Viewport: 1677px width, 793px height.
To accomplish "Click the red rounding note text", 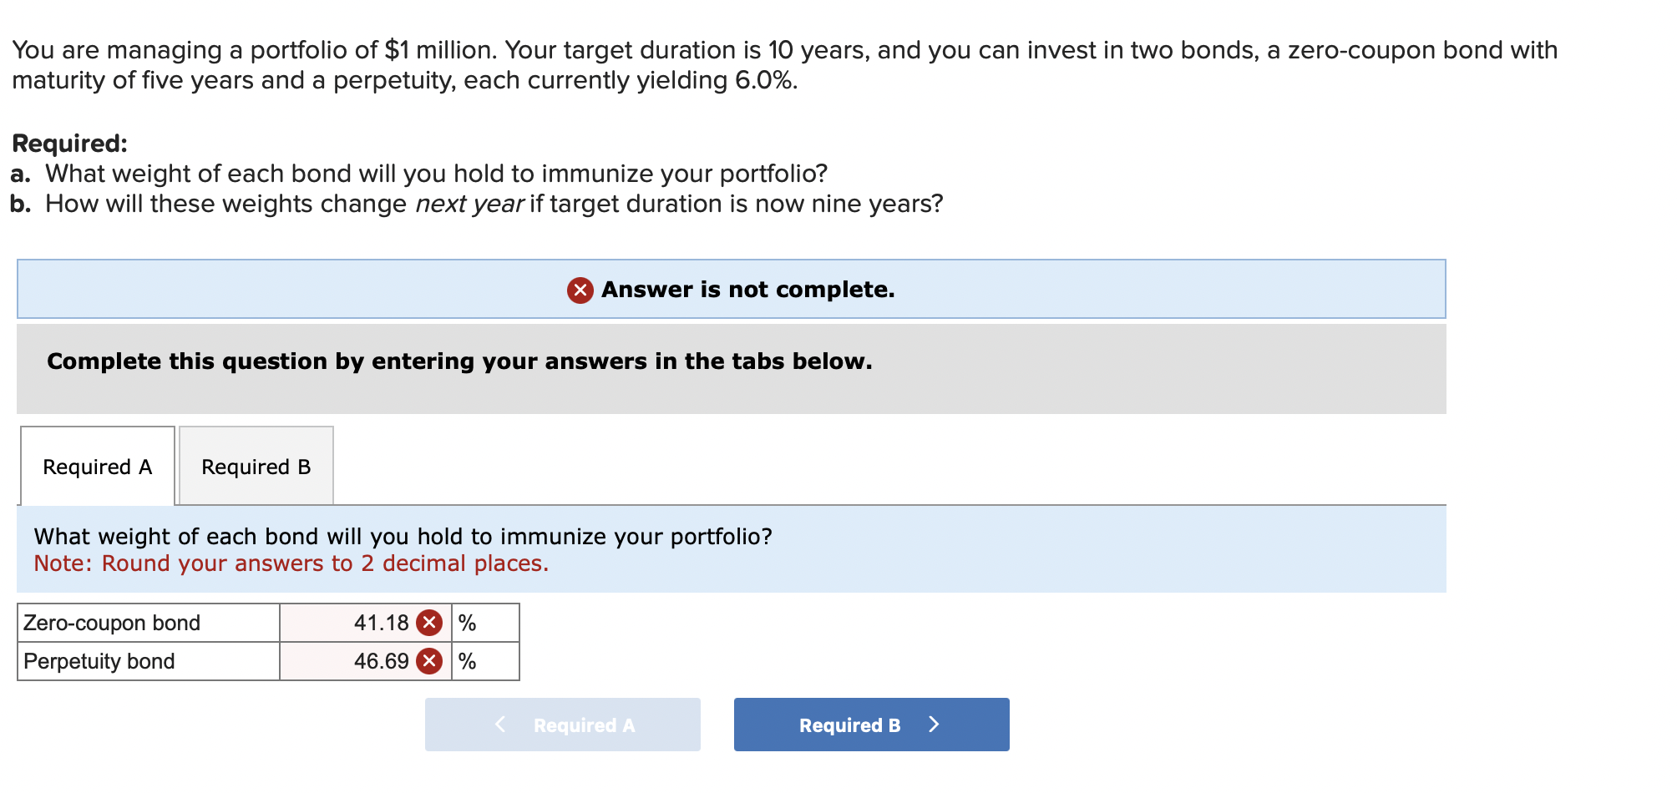I will pyautogui.click(x=291, y=563).
